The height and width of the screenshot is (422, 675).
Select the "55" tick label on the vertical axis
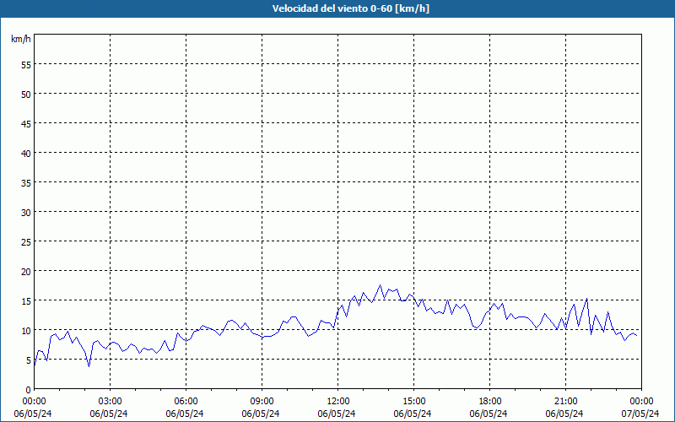26,65
